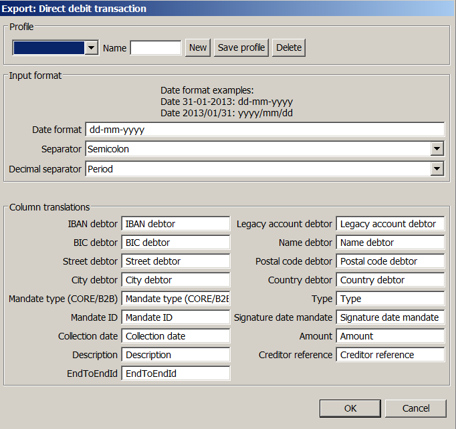This screenshot has height=429, width=456.
Task: Click the City debtor translation field
Action: (x=176, y=280)
